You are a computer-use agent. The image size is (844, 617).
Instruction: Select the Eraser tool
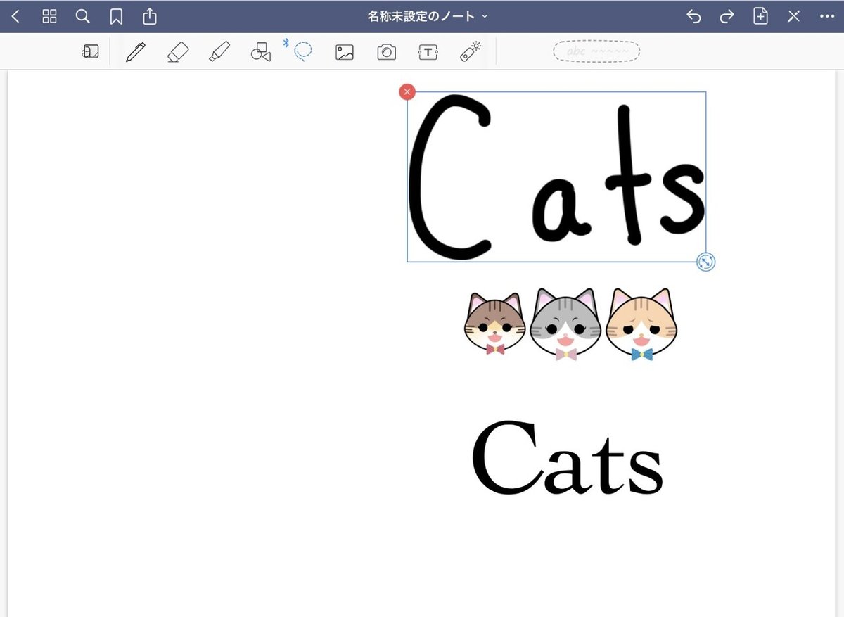tap(178, 52)
